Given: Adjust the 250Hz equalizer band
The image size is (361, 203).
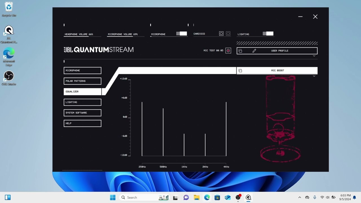Looking at the screenshot, I should [x=142, y=129].
